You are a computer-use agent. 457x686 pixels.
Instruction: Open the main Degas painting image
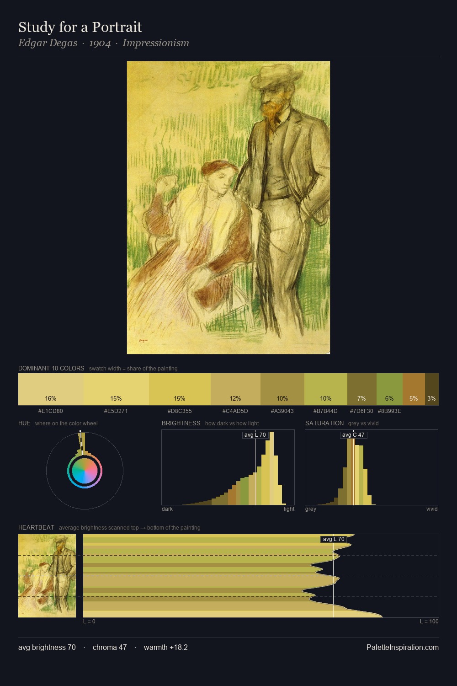coord(228,208)
